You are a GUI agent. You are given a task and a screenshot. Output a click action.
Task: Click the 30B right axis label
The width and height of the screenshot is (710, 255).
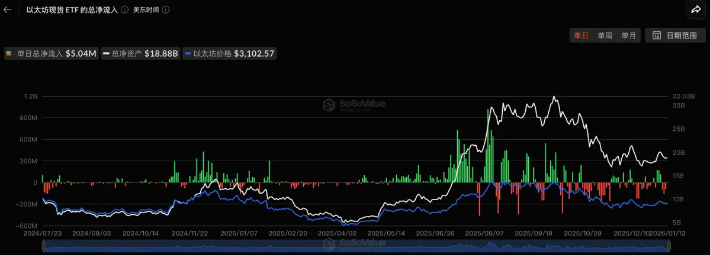[678, 106]
